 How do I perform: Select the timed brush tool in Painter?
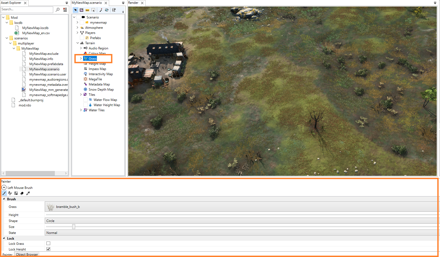click(10, 193)
